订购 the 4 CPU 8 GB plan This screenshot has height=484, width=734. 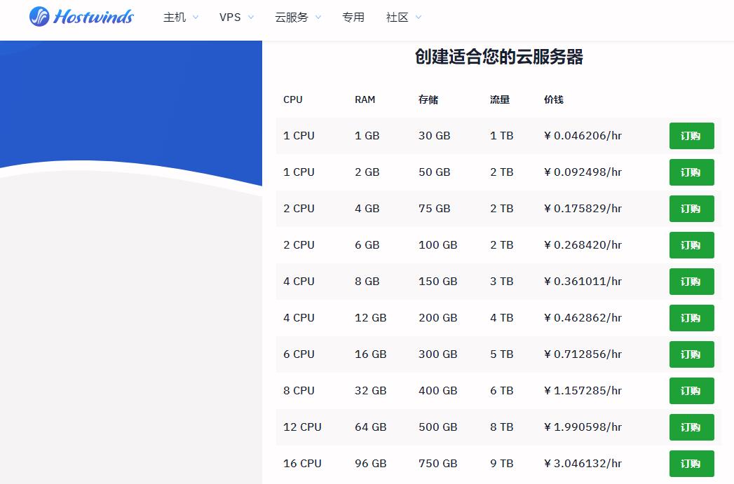point(691,281)
